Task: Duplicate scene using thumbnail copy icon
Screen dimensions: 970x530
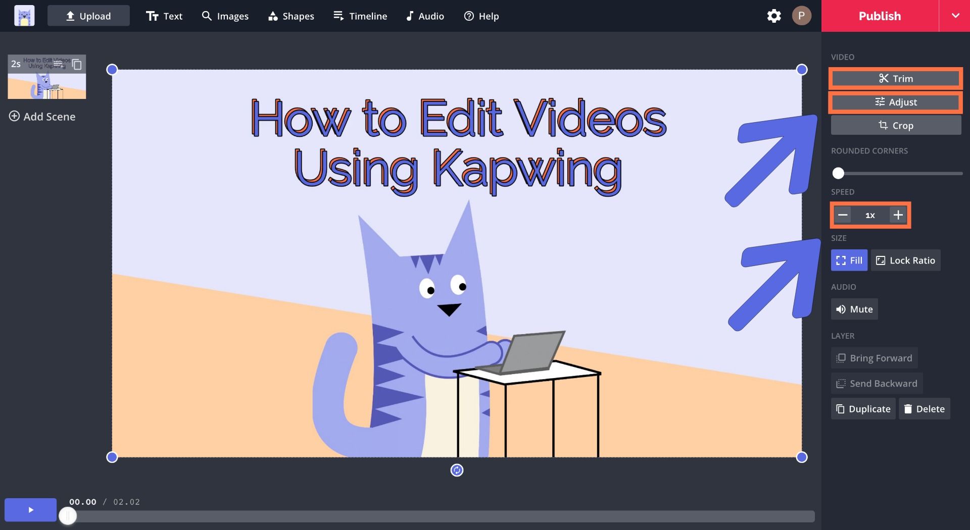Action: point(77,65)
